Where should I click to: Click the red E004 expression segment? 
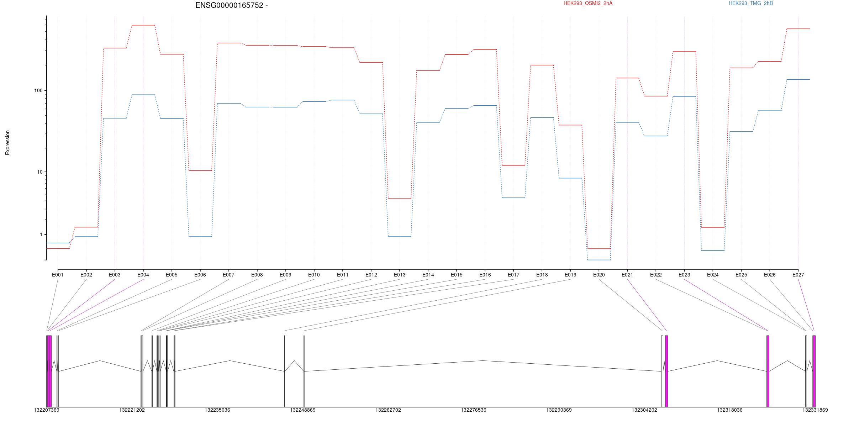click(143, 25)
